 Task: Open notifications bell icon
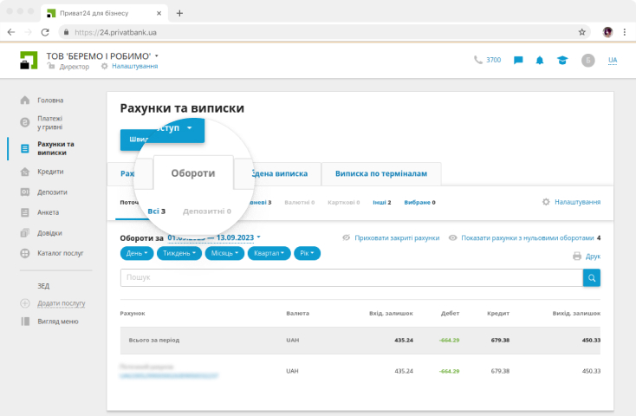pyautogui.click(x=540, y=61)
